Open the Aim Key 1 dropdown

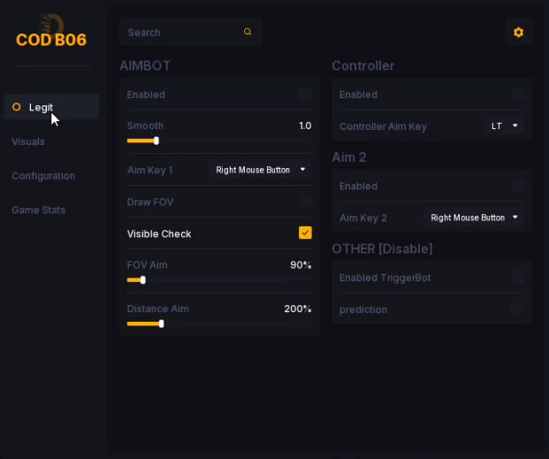pos(260,170)
